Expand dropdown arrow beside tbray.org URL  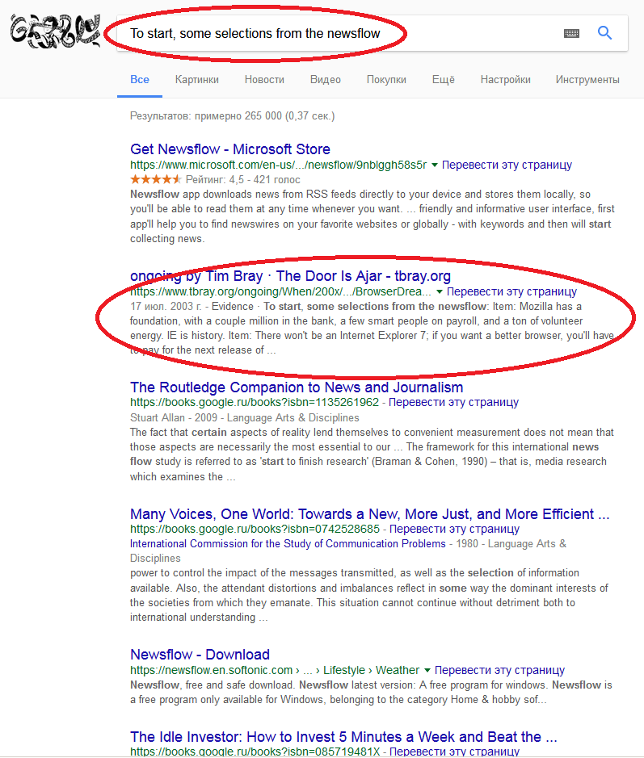(440, 292)
